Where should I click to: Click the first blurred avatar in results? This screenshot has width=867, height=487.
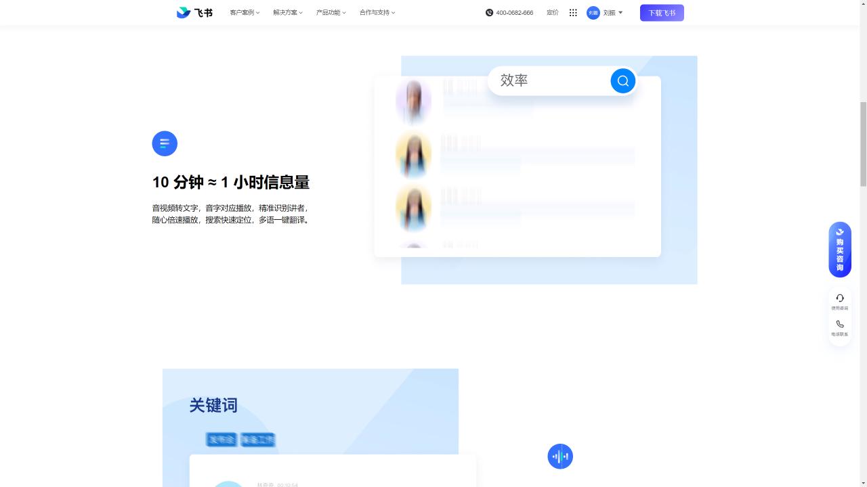pyautogui.click(x=413, y=101)
